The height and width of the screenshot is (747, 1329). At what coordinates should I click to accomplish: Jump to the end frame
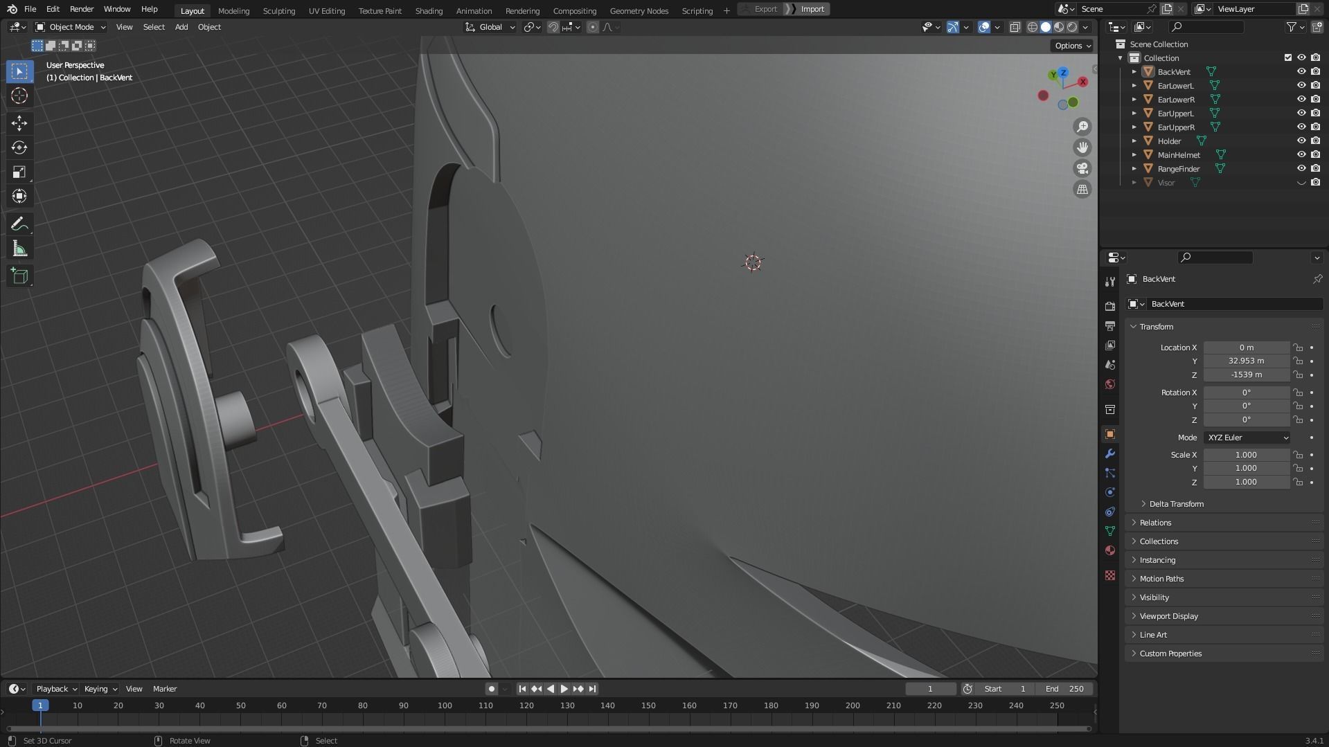(592, 689)
